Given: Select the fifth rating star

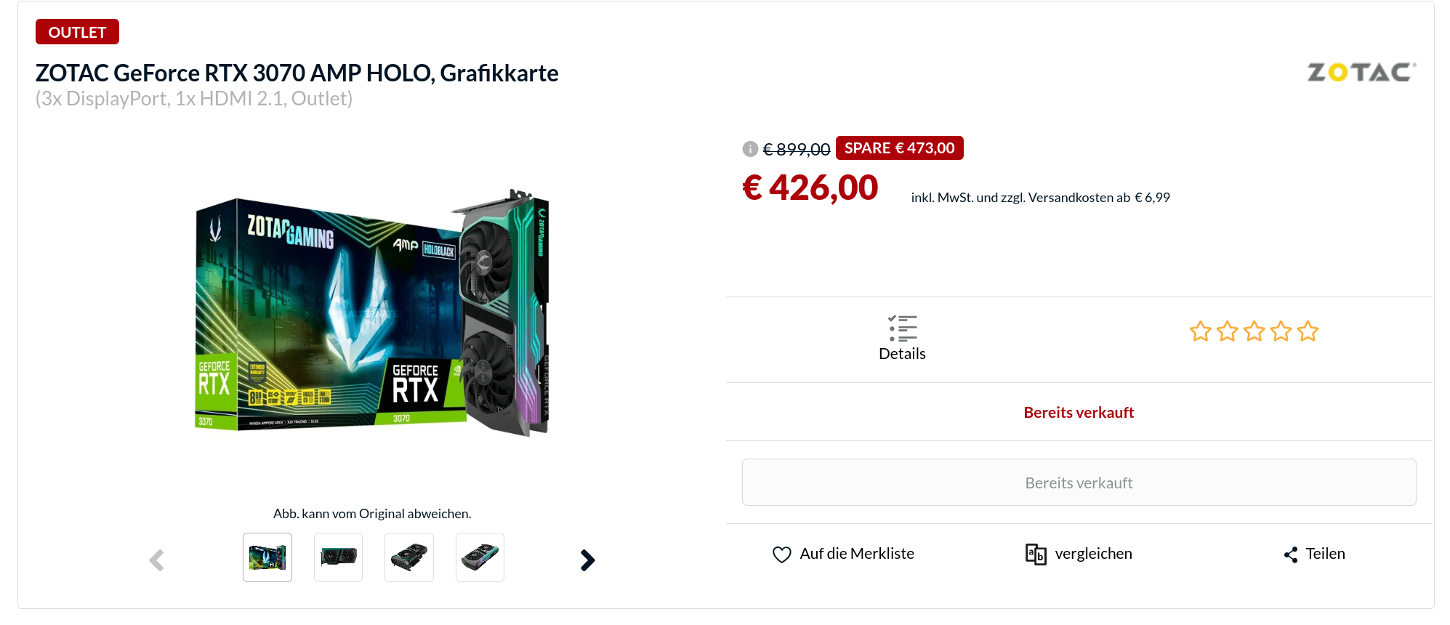Looking at the screenshot, I should [1308, 331].
